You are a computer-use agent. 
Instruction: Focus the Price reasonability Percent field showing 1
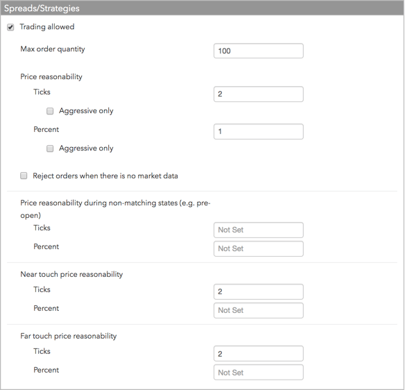[x=259, y=132]
